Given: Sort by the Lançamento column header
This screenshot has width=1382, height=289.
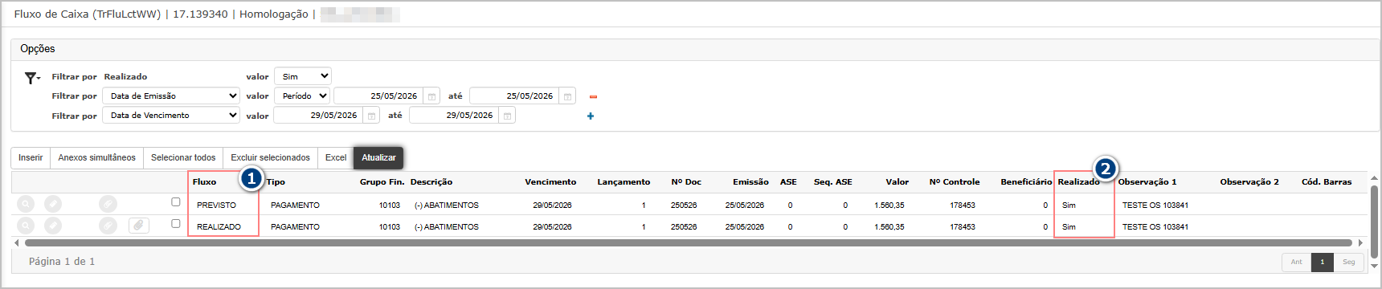Looking at the screenshot, I should pyautogui.click(x=624, y=182).
